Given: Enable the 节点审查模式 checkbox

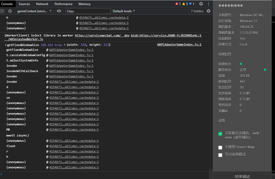Looking at the screenshot, I should (220, 155).
